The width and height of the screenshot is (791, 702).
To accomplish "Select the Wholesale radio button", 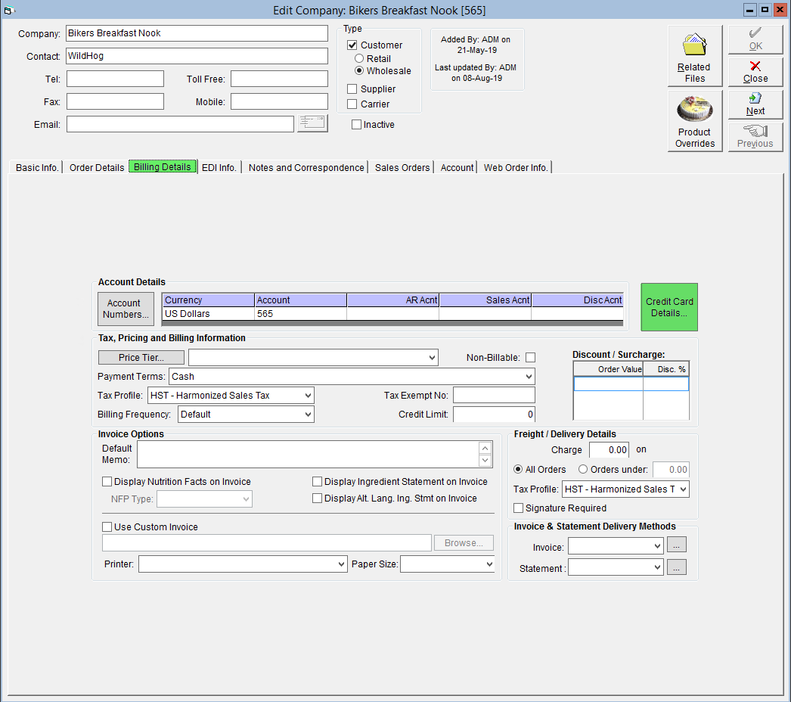I will [359, 70].
